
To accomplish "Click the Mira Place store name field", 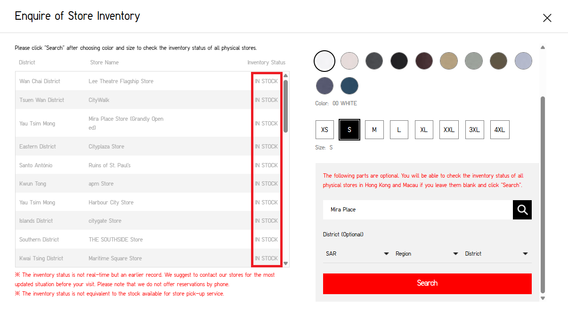I will tap(417, 210).
